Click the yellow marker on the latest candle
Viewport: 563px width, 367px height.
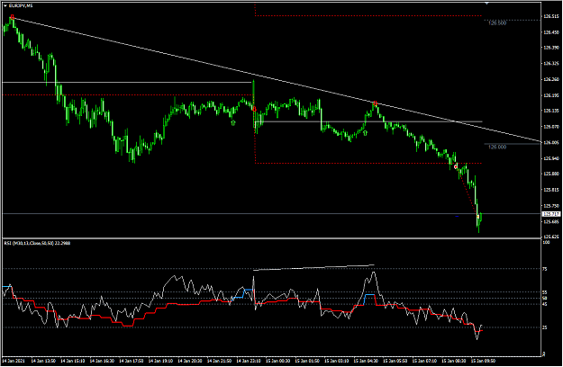[x=478, y=217]
